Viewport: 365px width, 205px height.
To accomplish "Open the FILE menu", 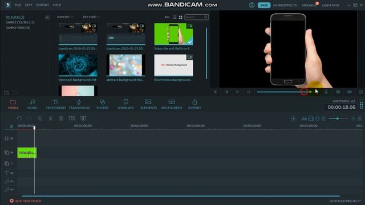I will pyautogui.click(x=18, y=5).
